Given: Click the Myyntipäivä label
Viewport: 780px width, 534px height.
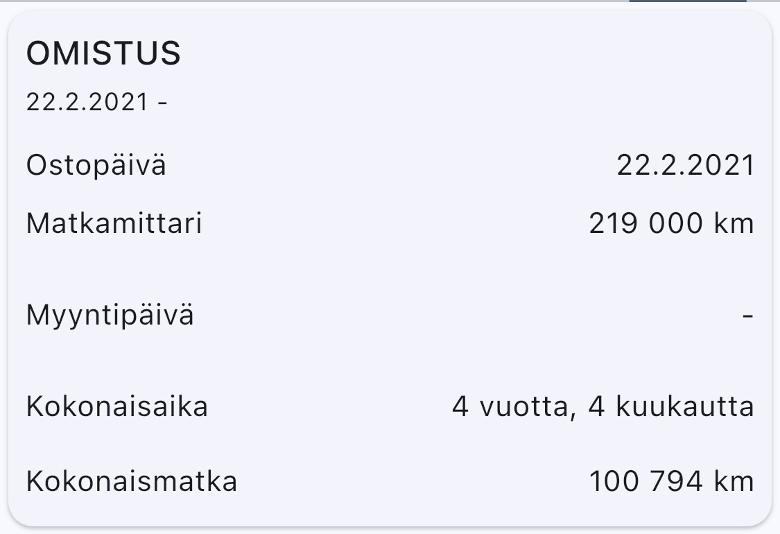Looking at the screenshot, I should click(x=110, y=316).
